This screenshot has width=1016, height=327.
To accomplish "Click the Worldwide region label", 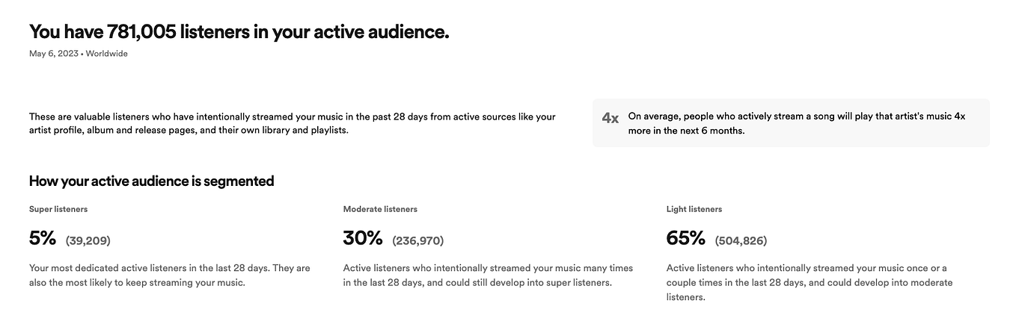I will tap(107, 54).
